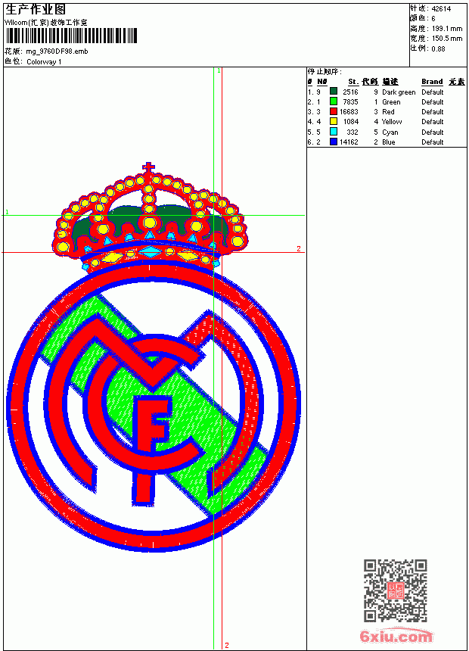The width and height of the screenshot is (469, 651).
Task: Click 'Default' brand in the Red row
Action: (433, 112)
